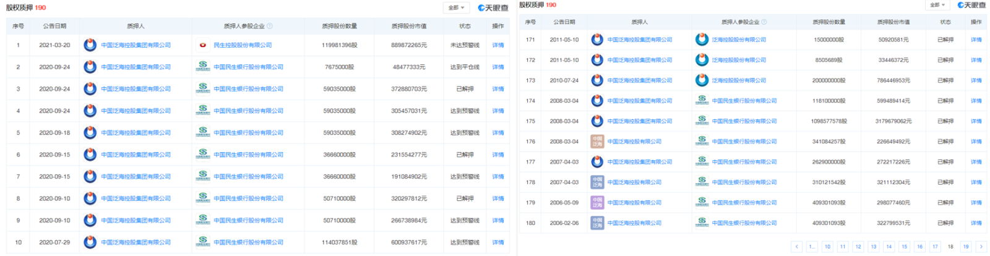Image resolution: width=990 pixels, height=256 pixels.
Task: Click pledgor logo in row 3 of left table
Action: click(90, 89)
